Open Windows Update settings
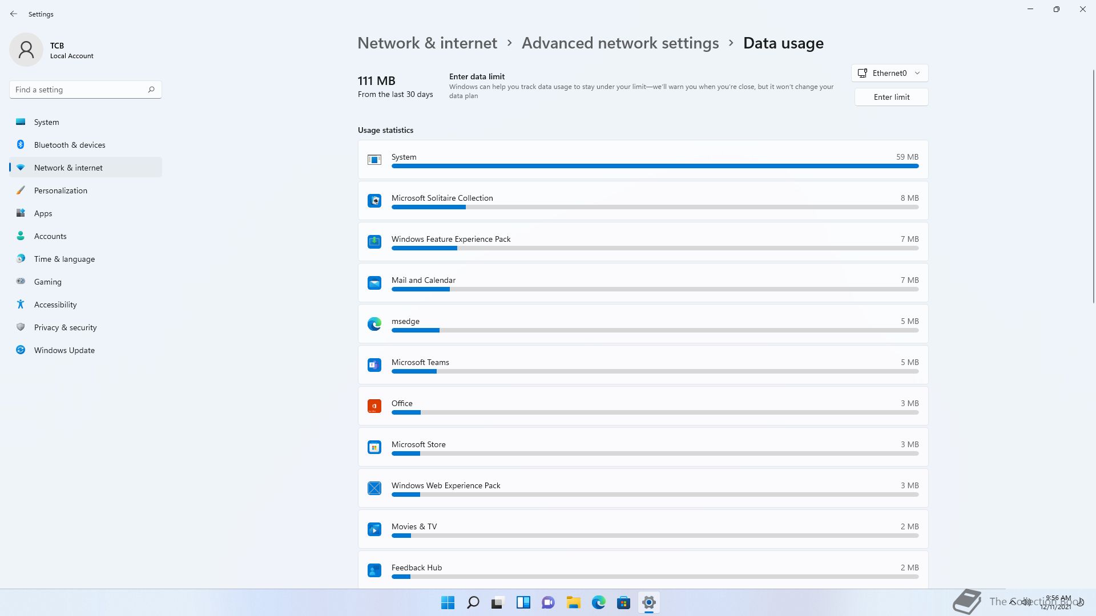Screen dimensions: 1096x616 pyautogui.click(x=86, y=350)
